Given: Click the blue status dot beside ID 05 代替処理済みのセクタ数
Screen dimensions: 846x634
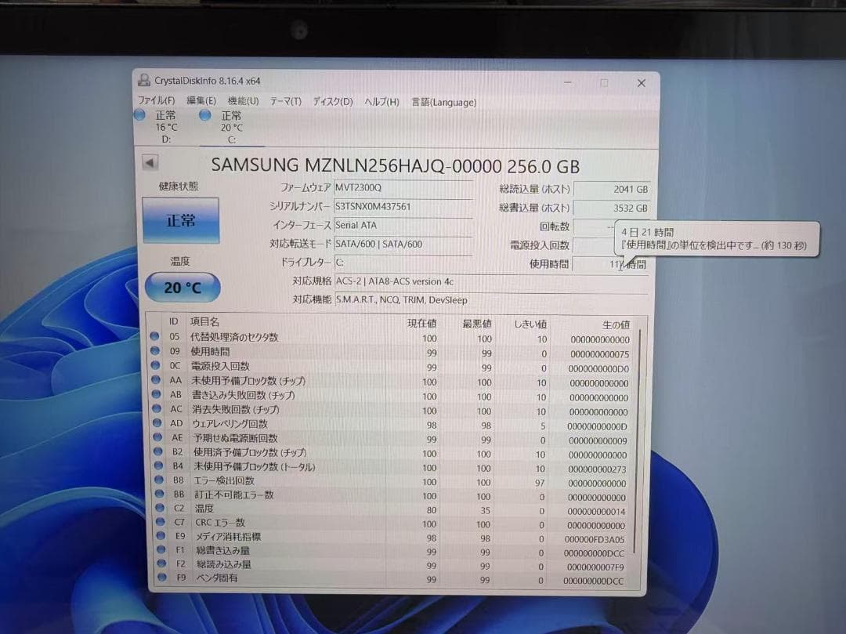Looking at the screenshot, I should point(154,337).
